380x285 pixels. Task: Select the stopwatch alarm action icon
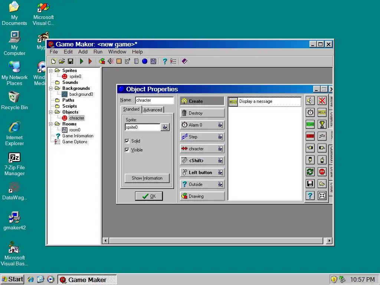tap(310, 112)
